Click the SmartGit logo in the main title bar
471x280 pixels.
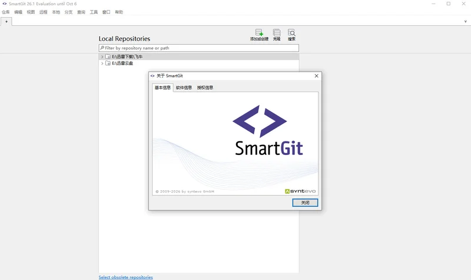coord(5,4)
